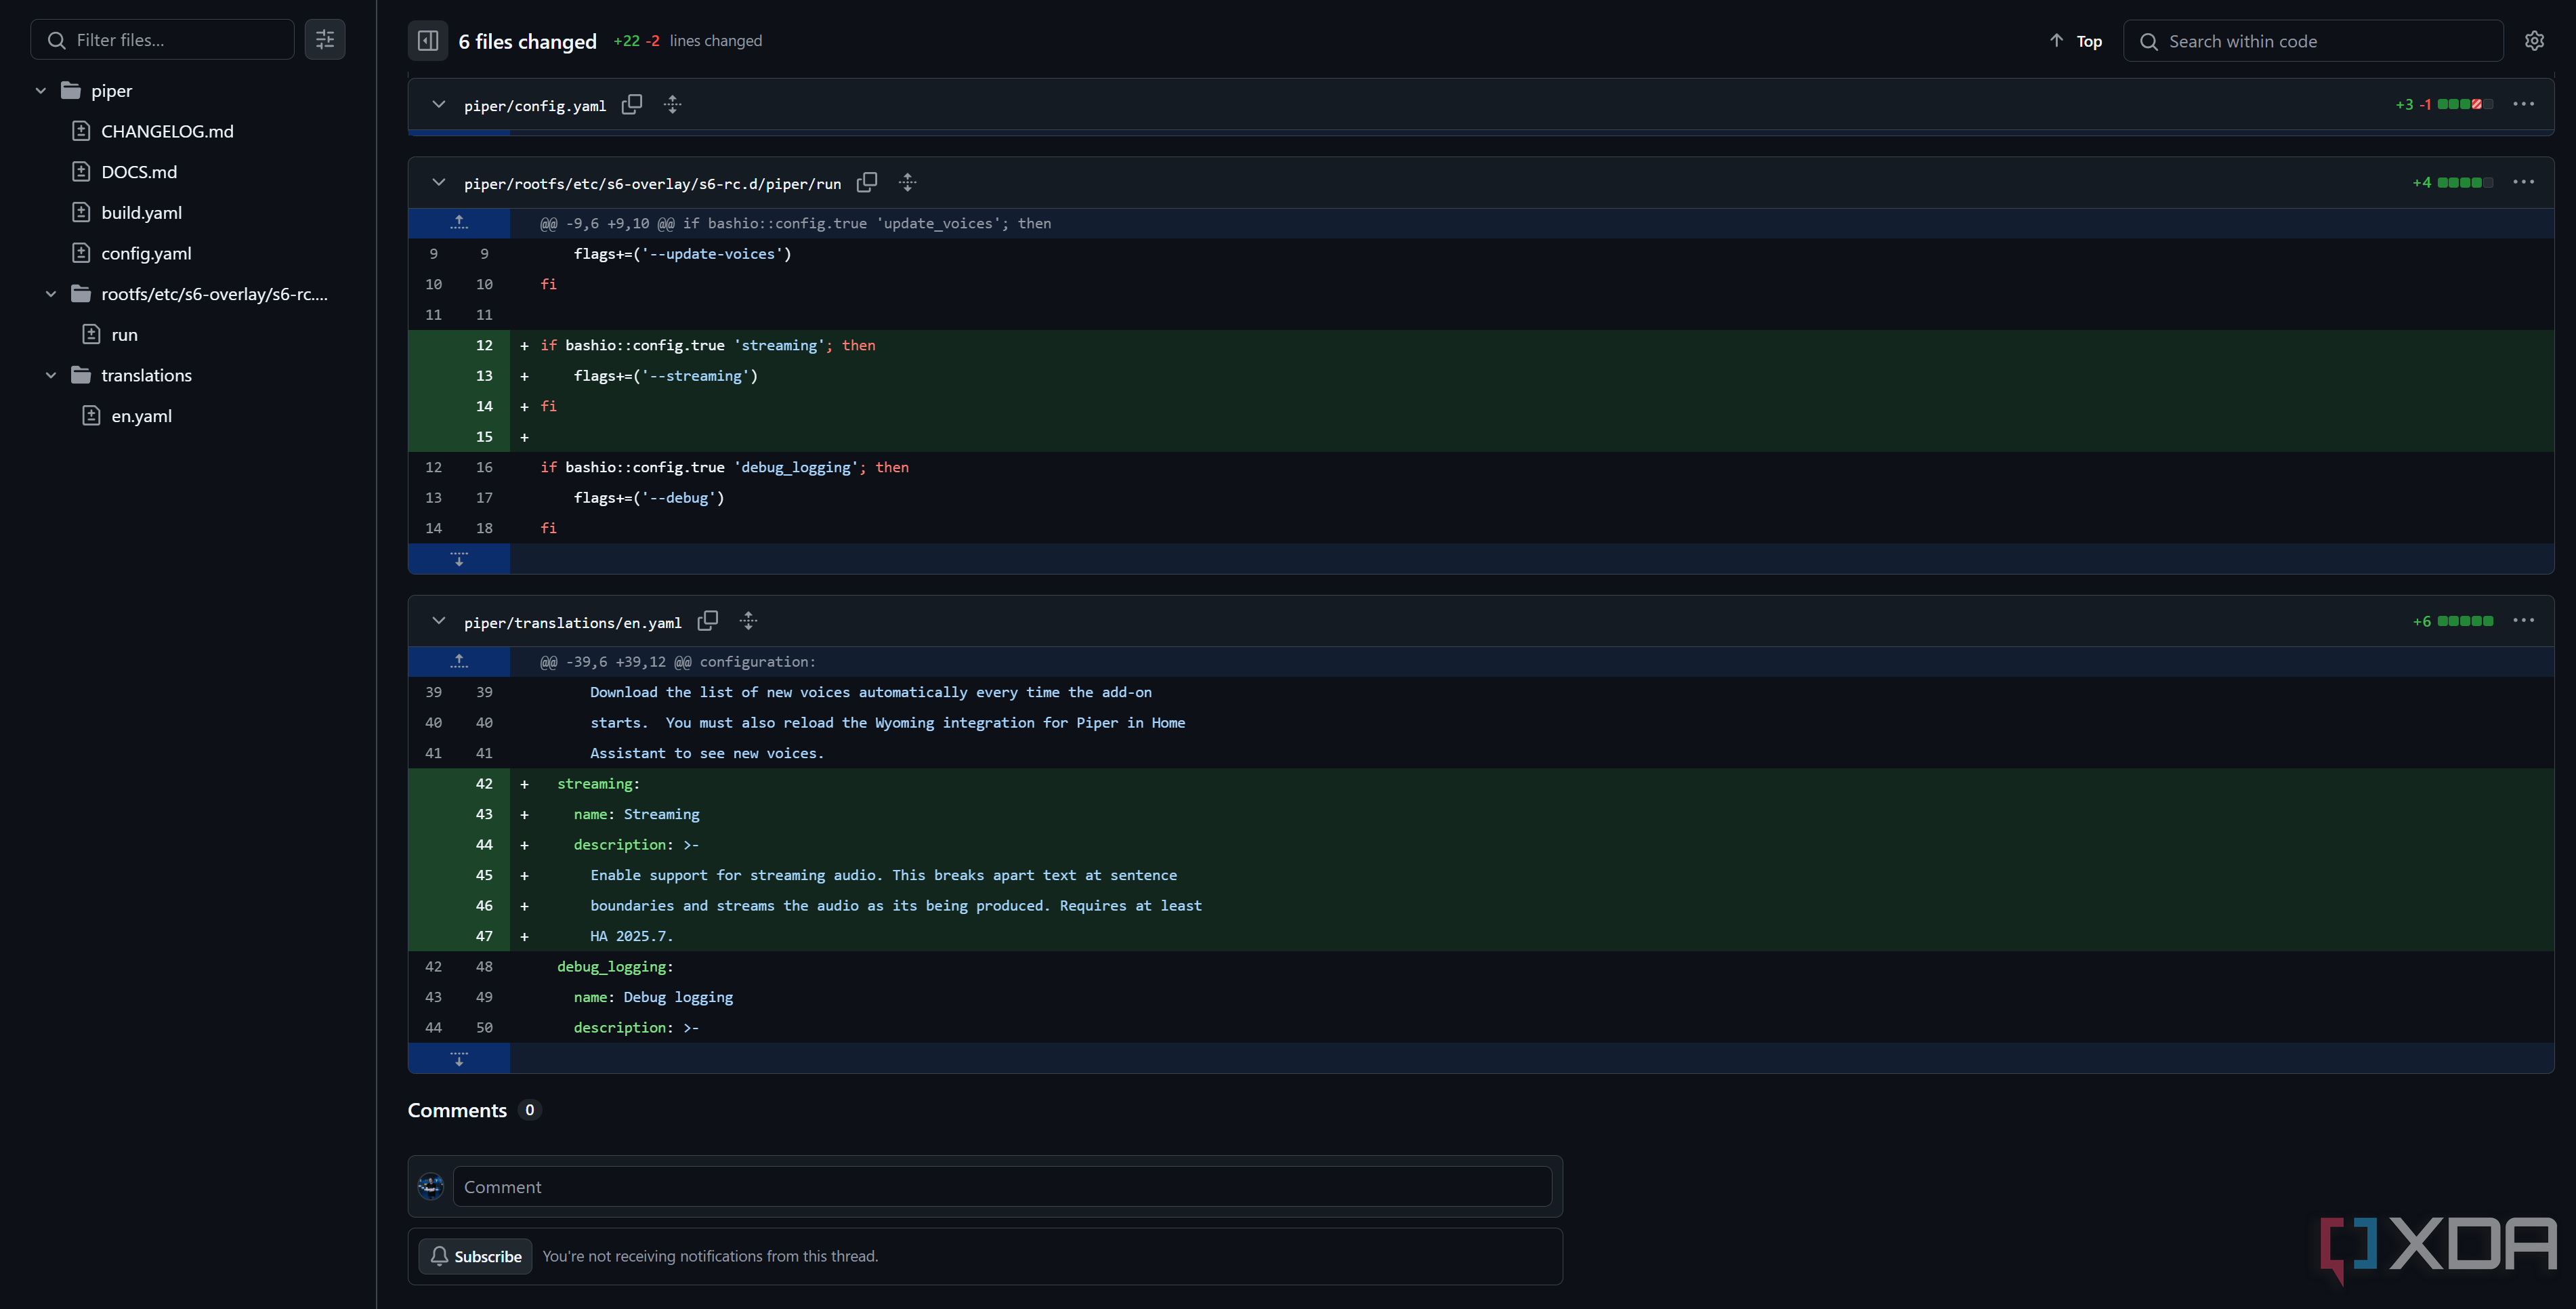Screen dimensions: 2576x1309
Task: Copy the piper run file path
Action: point(867,182)
